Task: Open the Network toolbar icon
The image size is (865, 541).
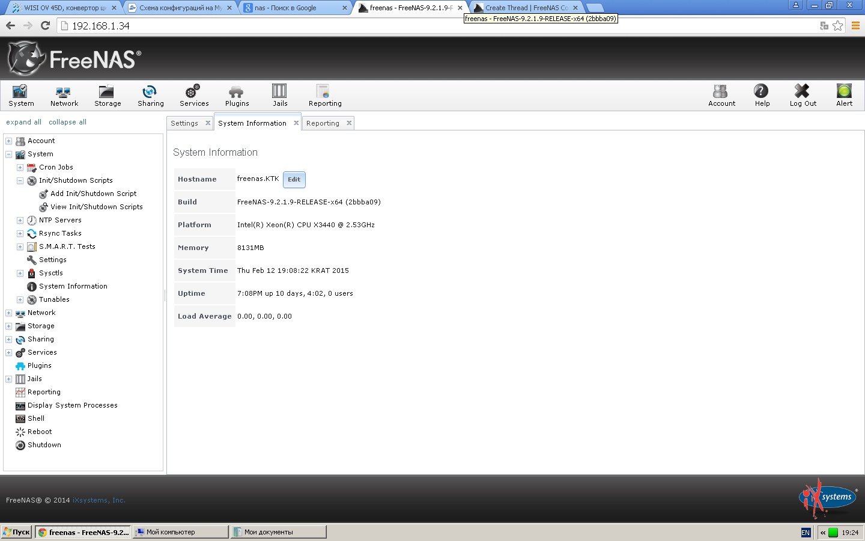Action: point(64,96)
